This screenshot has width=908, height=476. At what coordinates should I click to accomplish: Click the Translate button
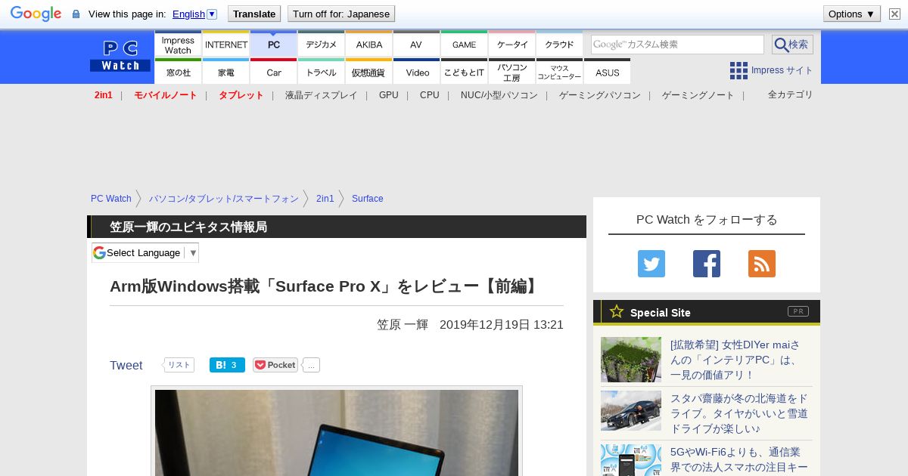254,14
